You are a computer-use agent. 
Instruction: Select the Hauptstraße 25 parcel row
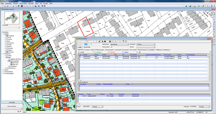click(144, 96)
